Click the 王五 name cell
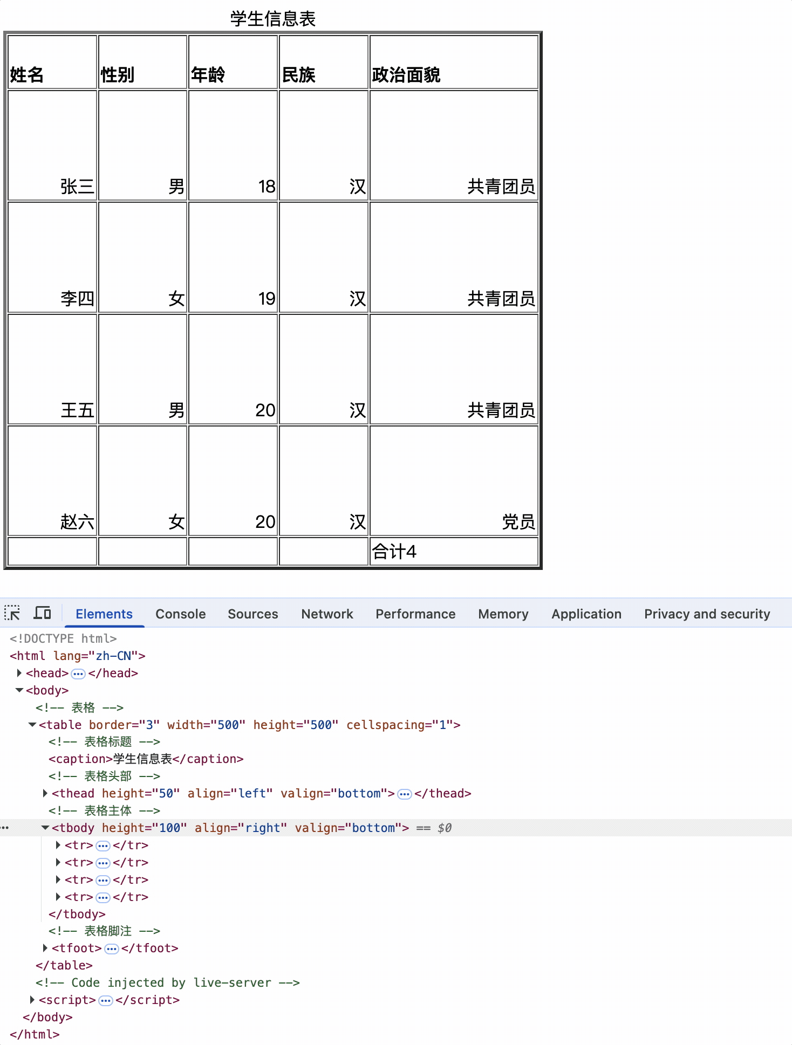 pyautogui.click(x=52, y=369)
